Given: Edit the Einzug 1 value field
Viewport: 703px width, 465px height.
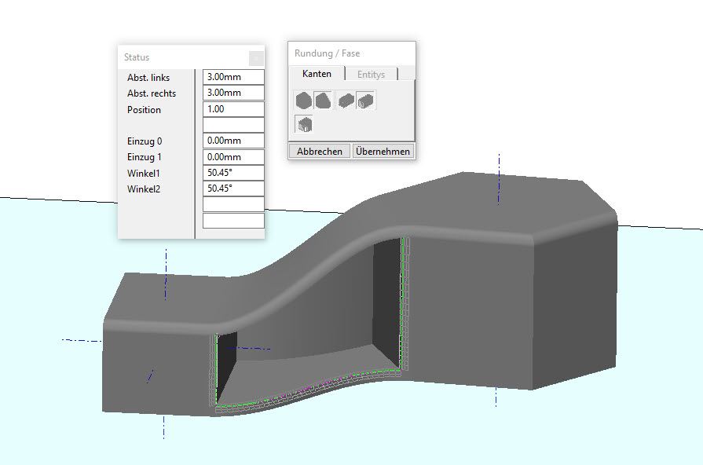Looking at the screenshot, I should point(233,157).
